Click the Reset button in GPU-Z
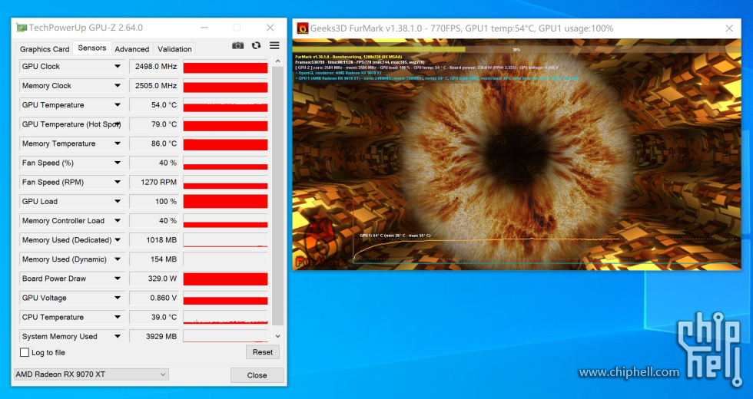 (x=263, y=352)
